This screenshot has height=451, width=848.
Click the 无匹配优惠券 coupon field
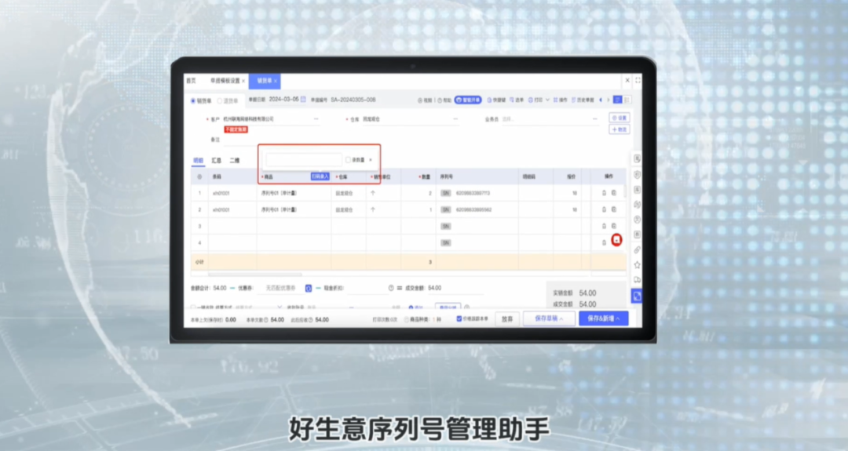point(280,289)
